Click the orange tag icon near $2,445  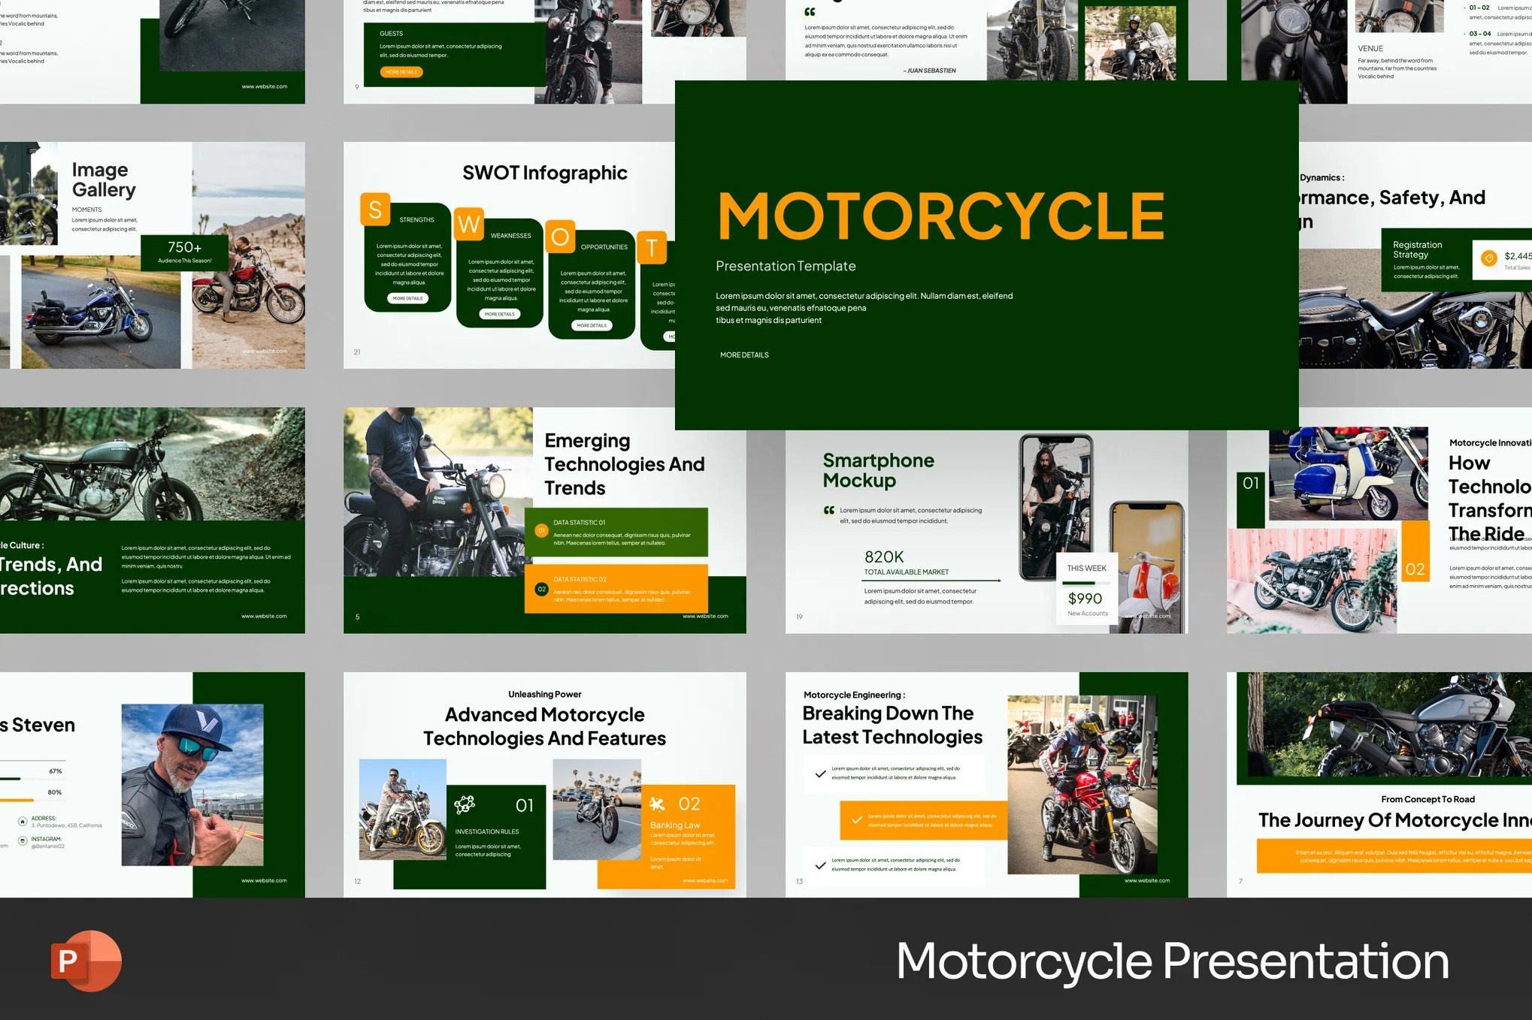(x=1488, y=258)
